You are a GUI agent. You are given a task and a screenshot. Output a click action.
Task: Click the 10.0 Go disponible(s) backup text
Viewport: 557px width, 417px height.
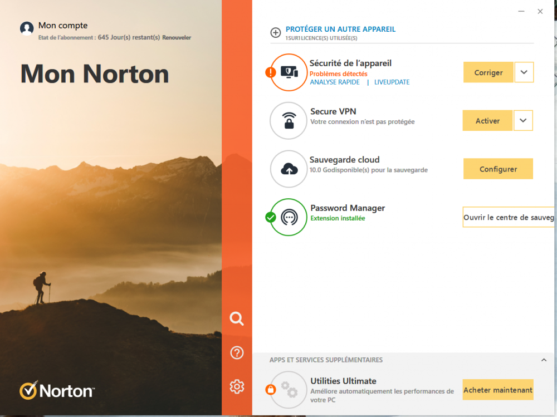point(369,170)
